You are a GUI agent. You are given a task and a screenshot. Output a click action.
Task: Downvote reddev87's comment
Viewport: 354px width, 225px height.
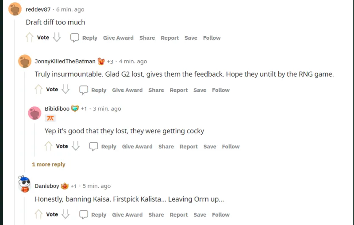tap(57, 38)
